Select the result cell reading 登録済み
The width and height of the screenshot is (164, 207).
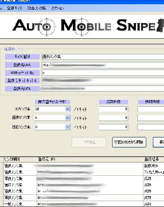[x=153, y=166]
